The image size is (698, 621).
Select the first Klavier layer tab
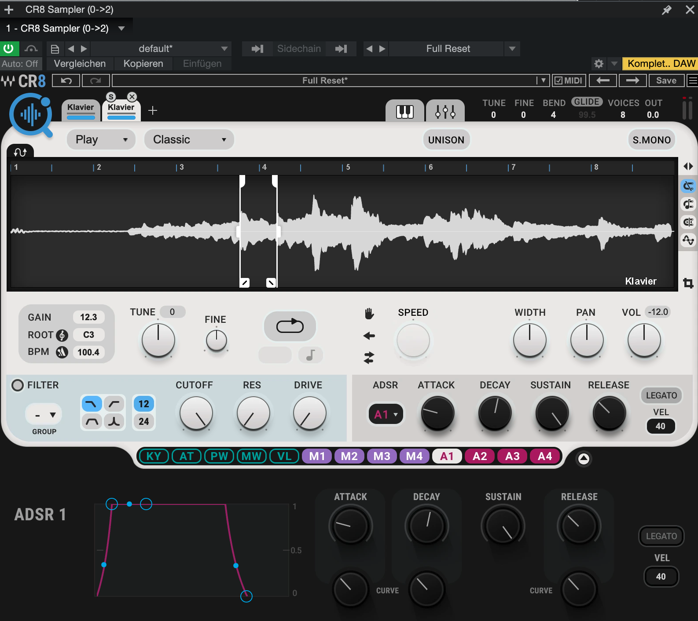81,110
